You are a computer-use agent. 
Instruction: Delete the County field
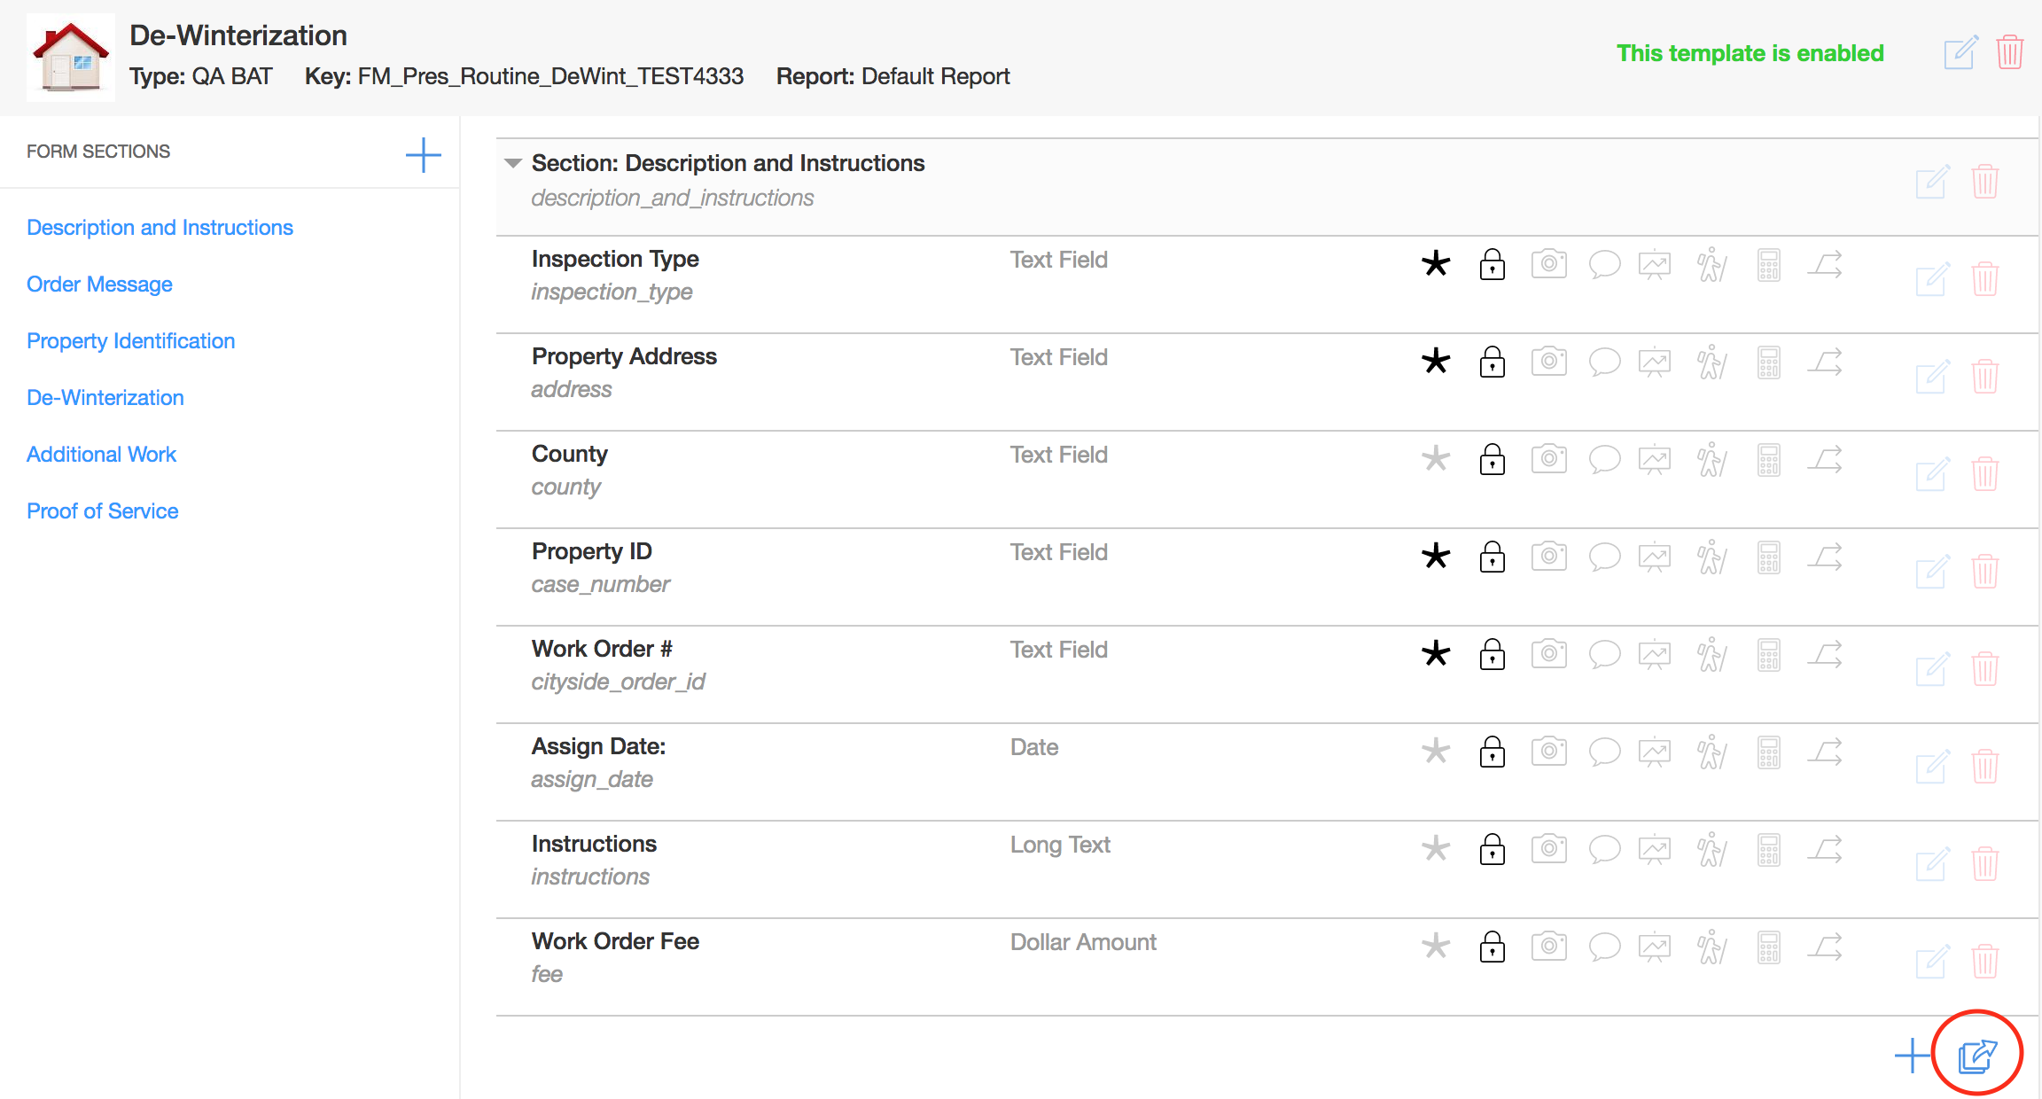(x=1985, y=474)
